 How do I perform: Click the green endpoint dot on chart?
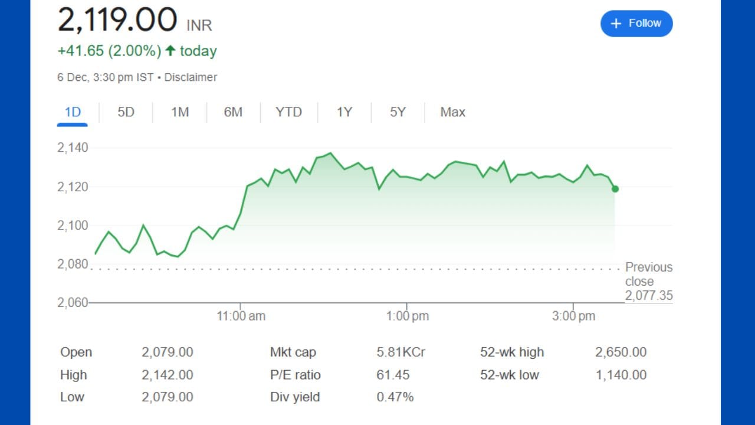[x=615, y=189]
